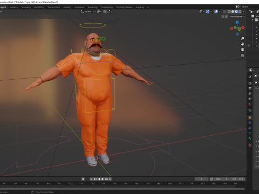Image resolution: width=259 pixels, height=194 pixels.
Task: Open the Render properties tab icon
Action: click(250, 83)
